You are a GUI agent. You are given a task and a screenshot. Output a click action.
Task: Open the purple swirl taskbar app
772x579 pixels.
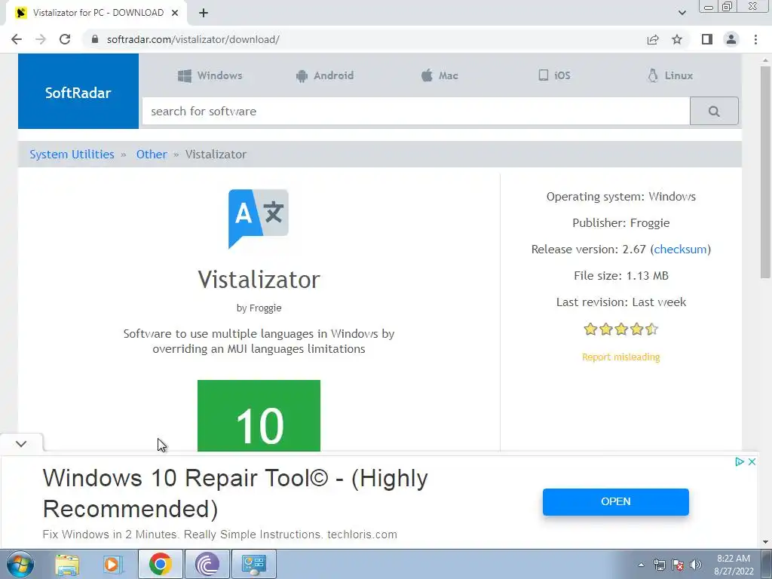pos(207,564)
